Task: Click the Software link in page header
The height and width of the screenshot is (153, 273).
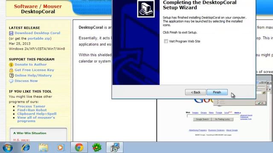Action: point(26,6)
